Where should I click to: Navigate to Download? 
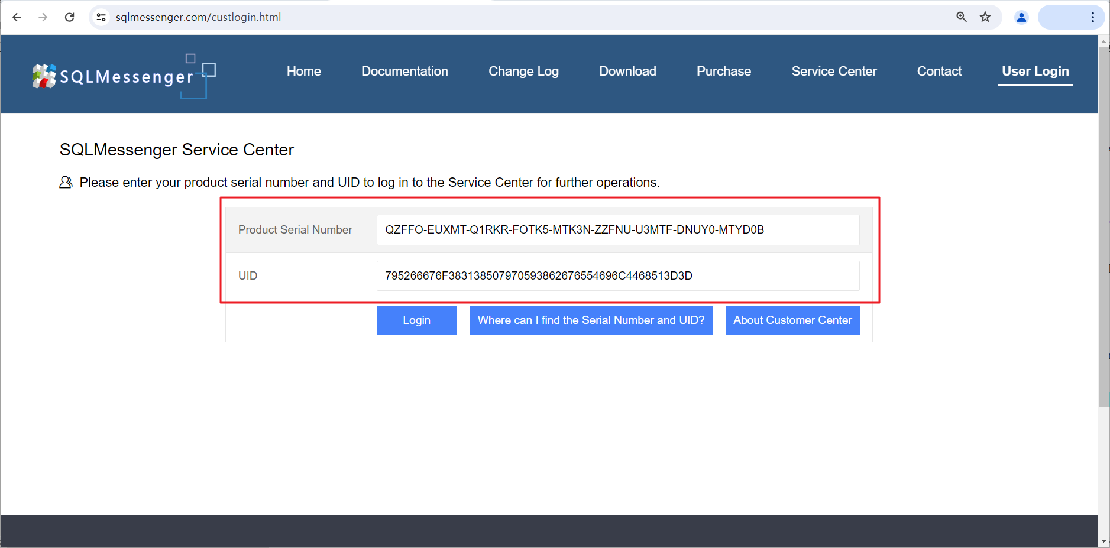[627, 71]
